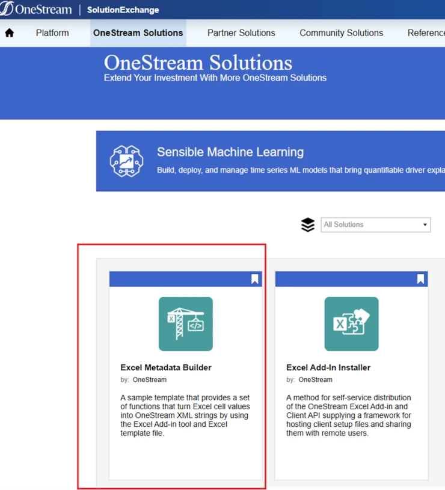This screenshot has height=490, width=445.
Task: Switch to the Platform tab
Action: (x=52, y=33)
